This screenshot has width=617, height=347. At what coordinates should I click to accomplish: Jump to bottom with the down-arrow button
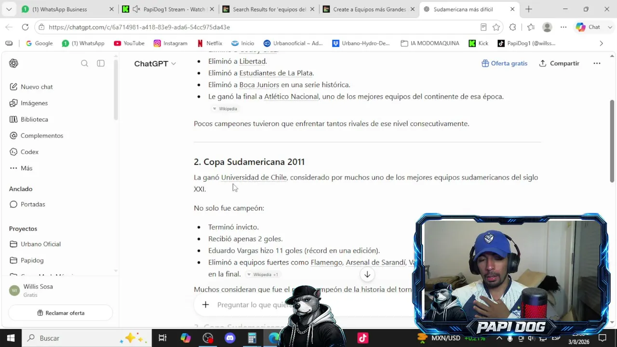[x=367, y=274]
